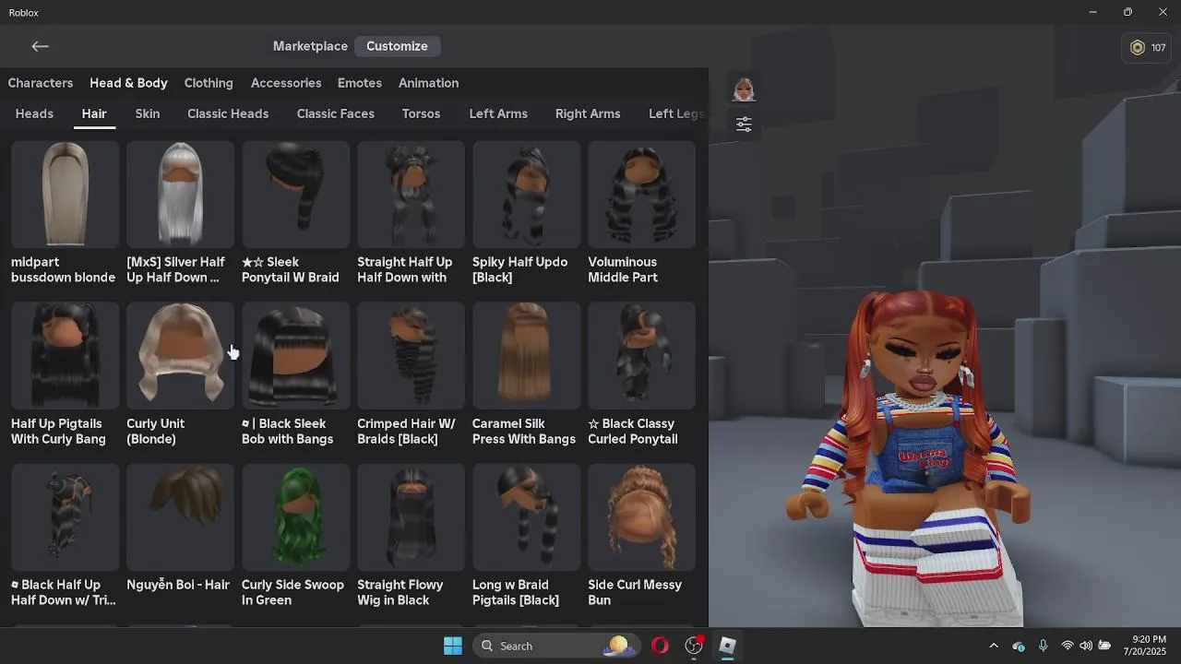Select the Right Arms subcategory
The image size is (1181, 664).
588,113
